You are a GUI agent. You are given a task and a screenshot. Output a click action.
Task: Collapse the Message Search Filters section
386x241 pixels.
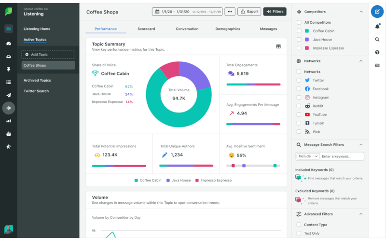[x=360, y=144]
